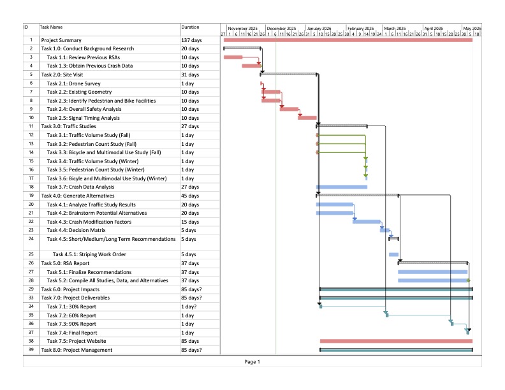Select the Task 2.5 Signal Timing bar
The height and width of the screenshot is (390, 505).
click(x=307, y=118)
